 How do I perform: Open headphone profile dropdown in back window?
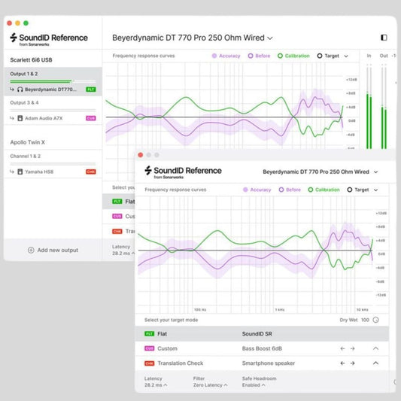click(x=193, y=38)
